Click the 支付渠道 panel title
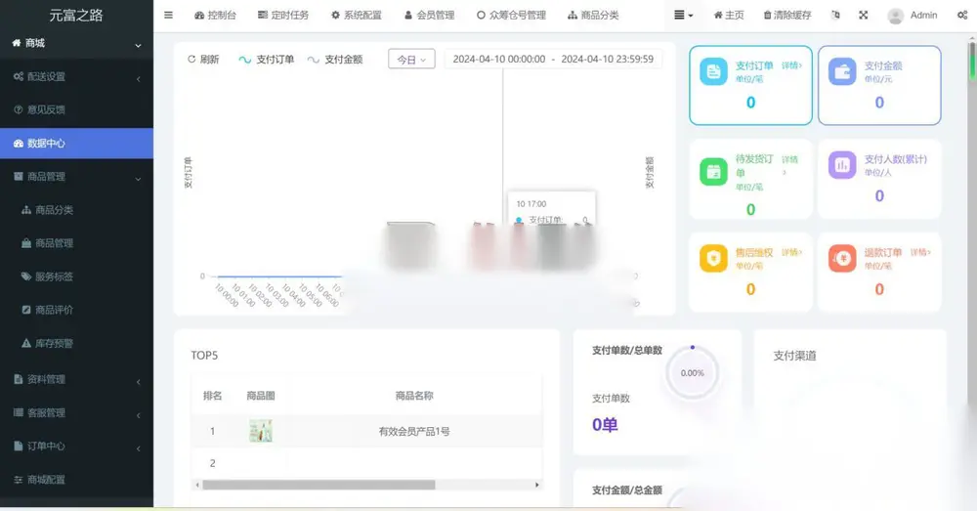Screen dimensions: 977x511 [x=794, y=356]
